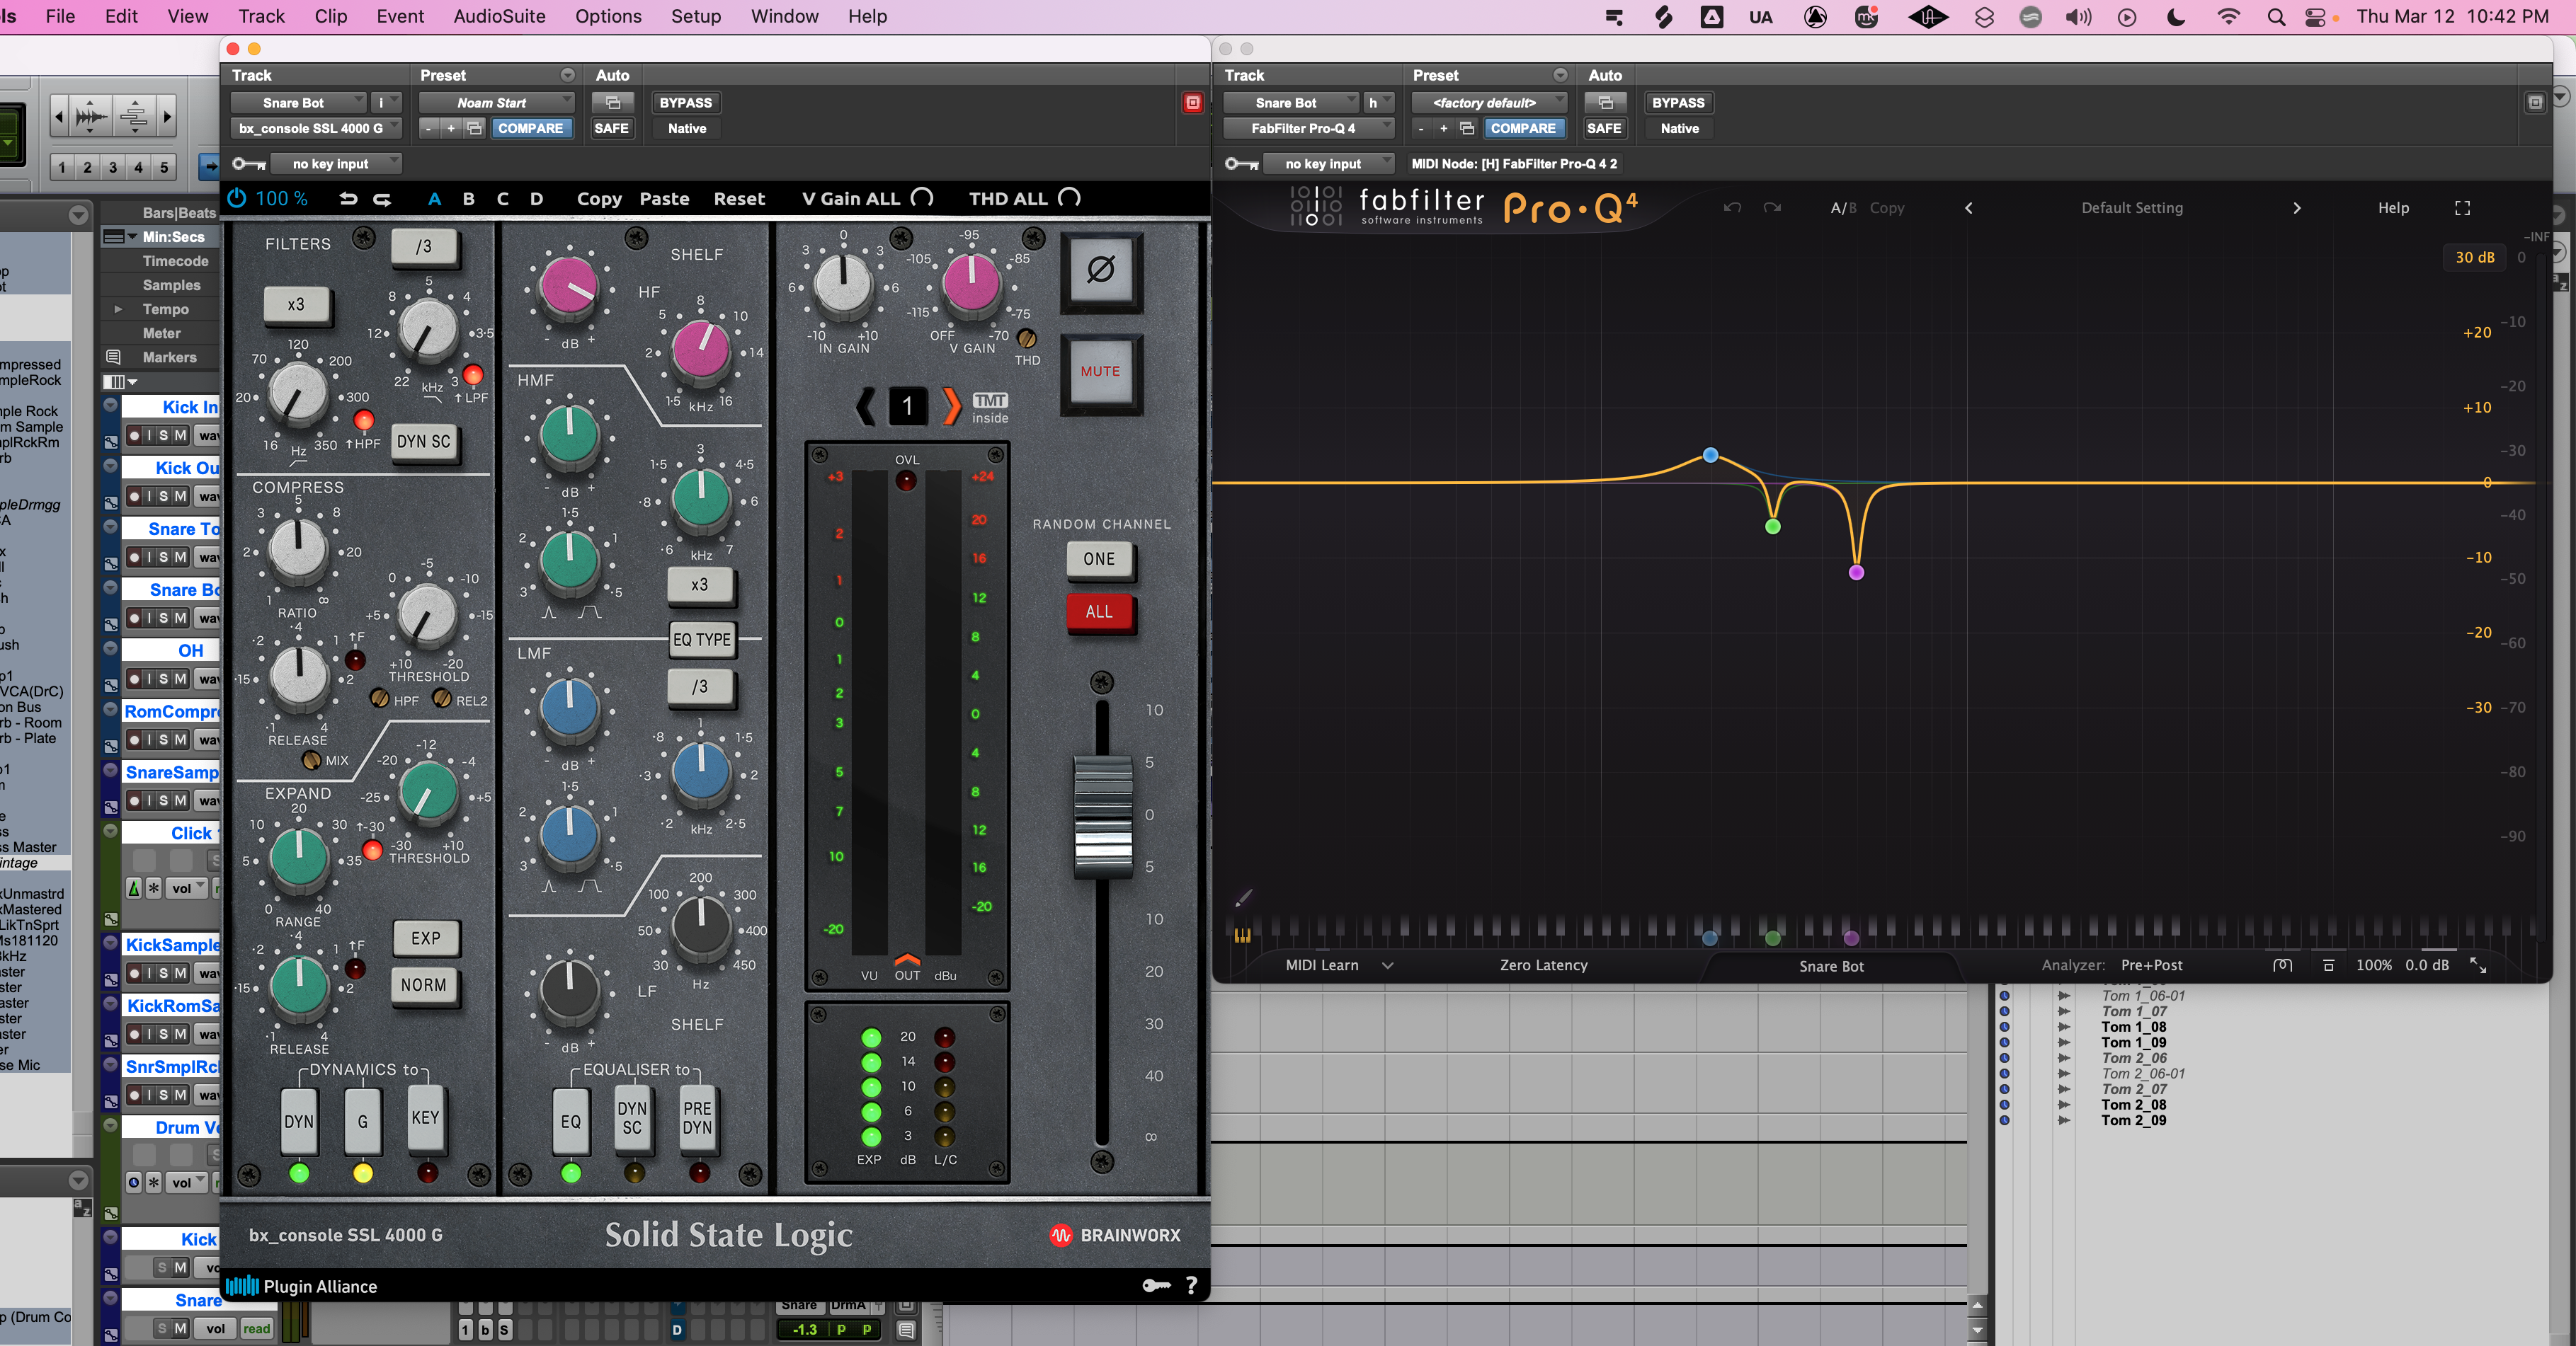Click SSL plugin automation enable icon

(612, 103)
